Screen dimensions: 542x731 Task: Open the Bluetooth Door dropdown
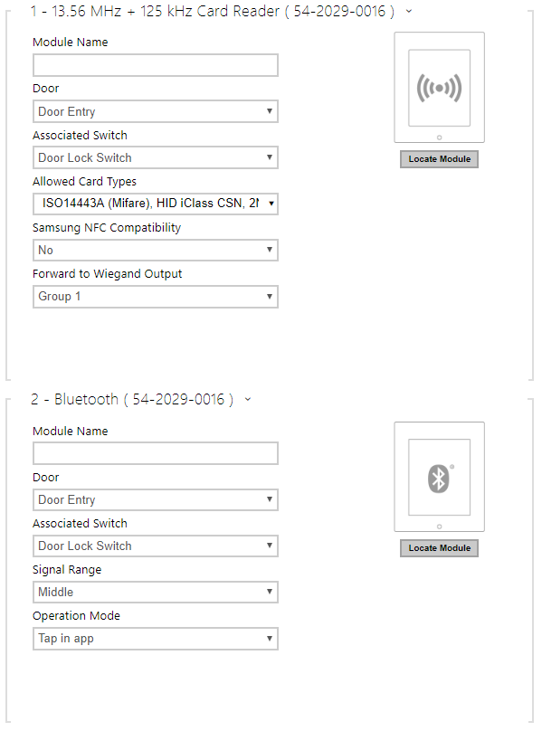tap(156, 499)
